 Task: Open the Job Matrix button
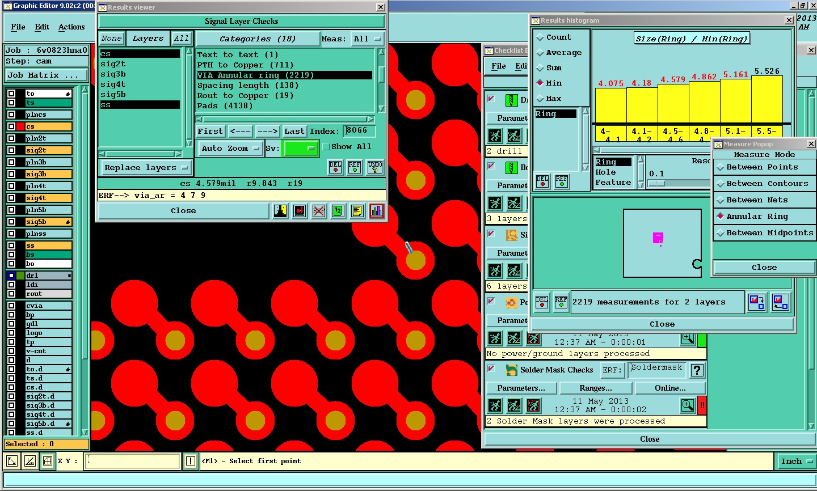pos(47,75)
